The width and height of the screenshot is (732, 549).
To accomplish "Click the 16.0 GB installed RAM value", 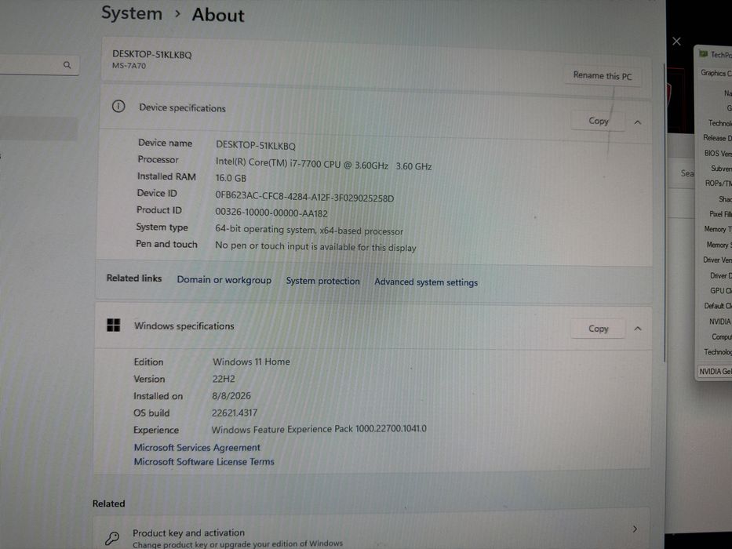I will [231, 178].
